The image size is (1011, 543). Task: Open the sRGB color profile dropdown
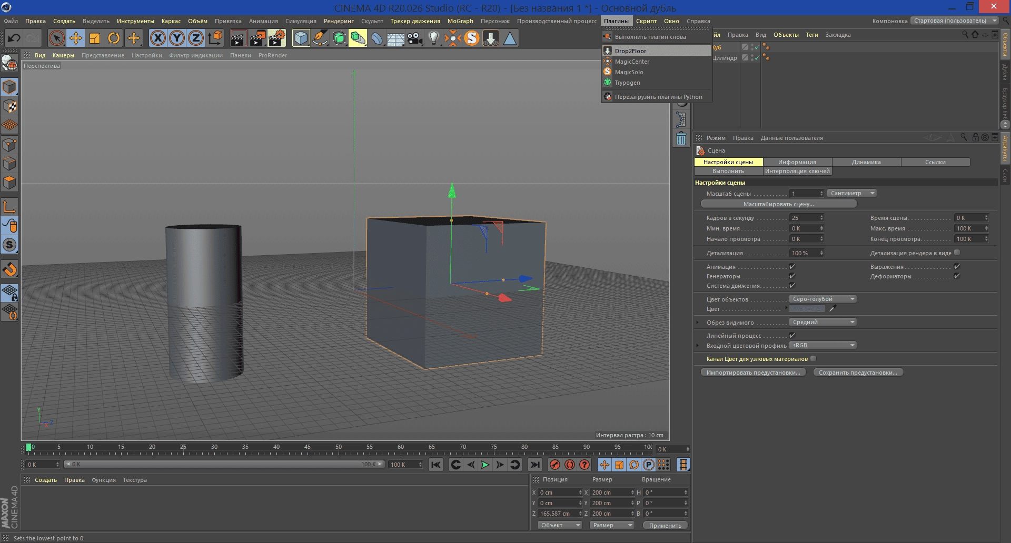823,346
